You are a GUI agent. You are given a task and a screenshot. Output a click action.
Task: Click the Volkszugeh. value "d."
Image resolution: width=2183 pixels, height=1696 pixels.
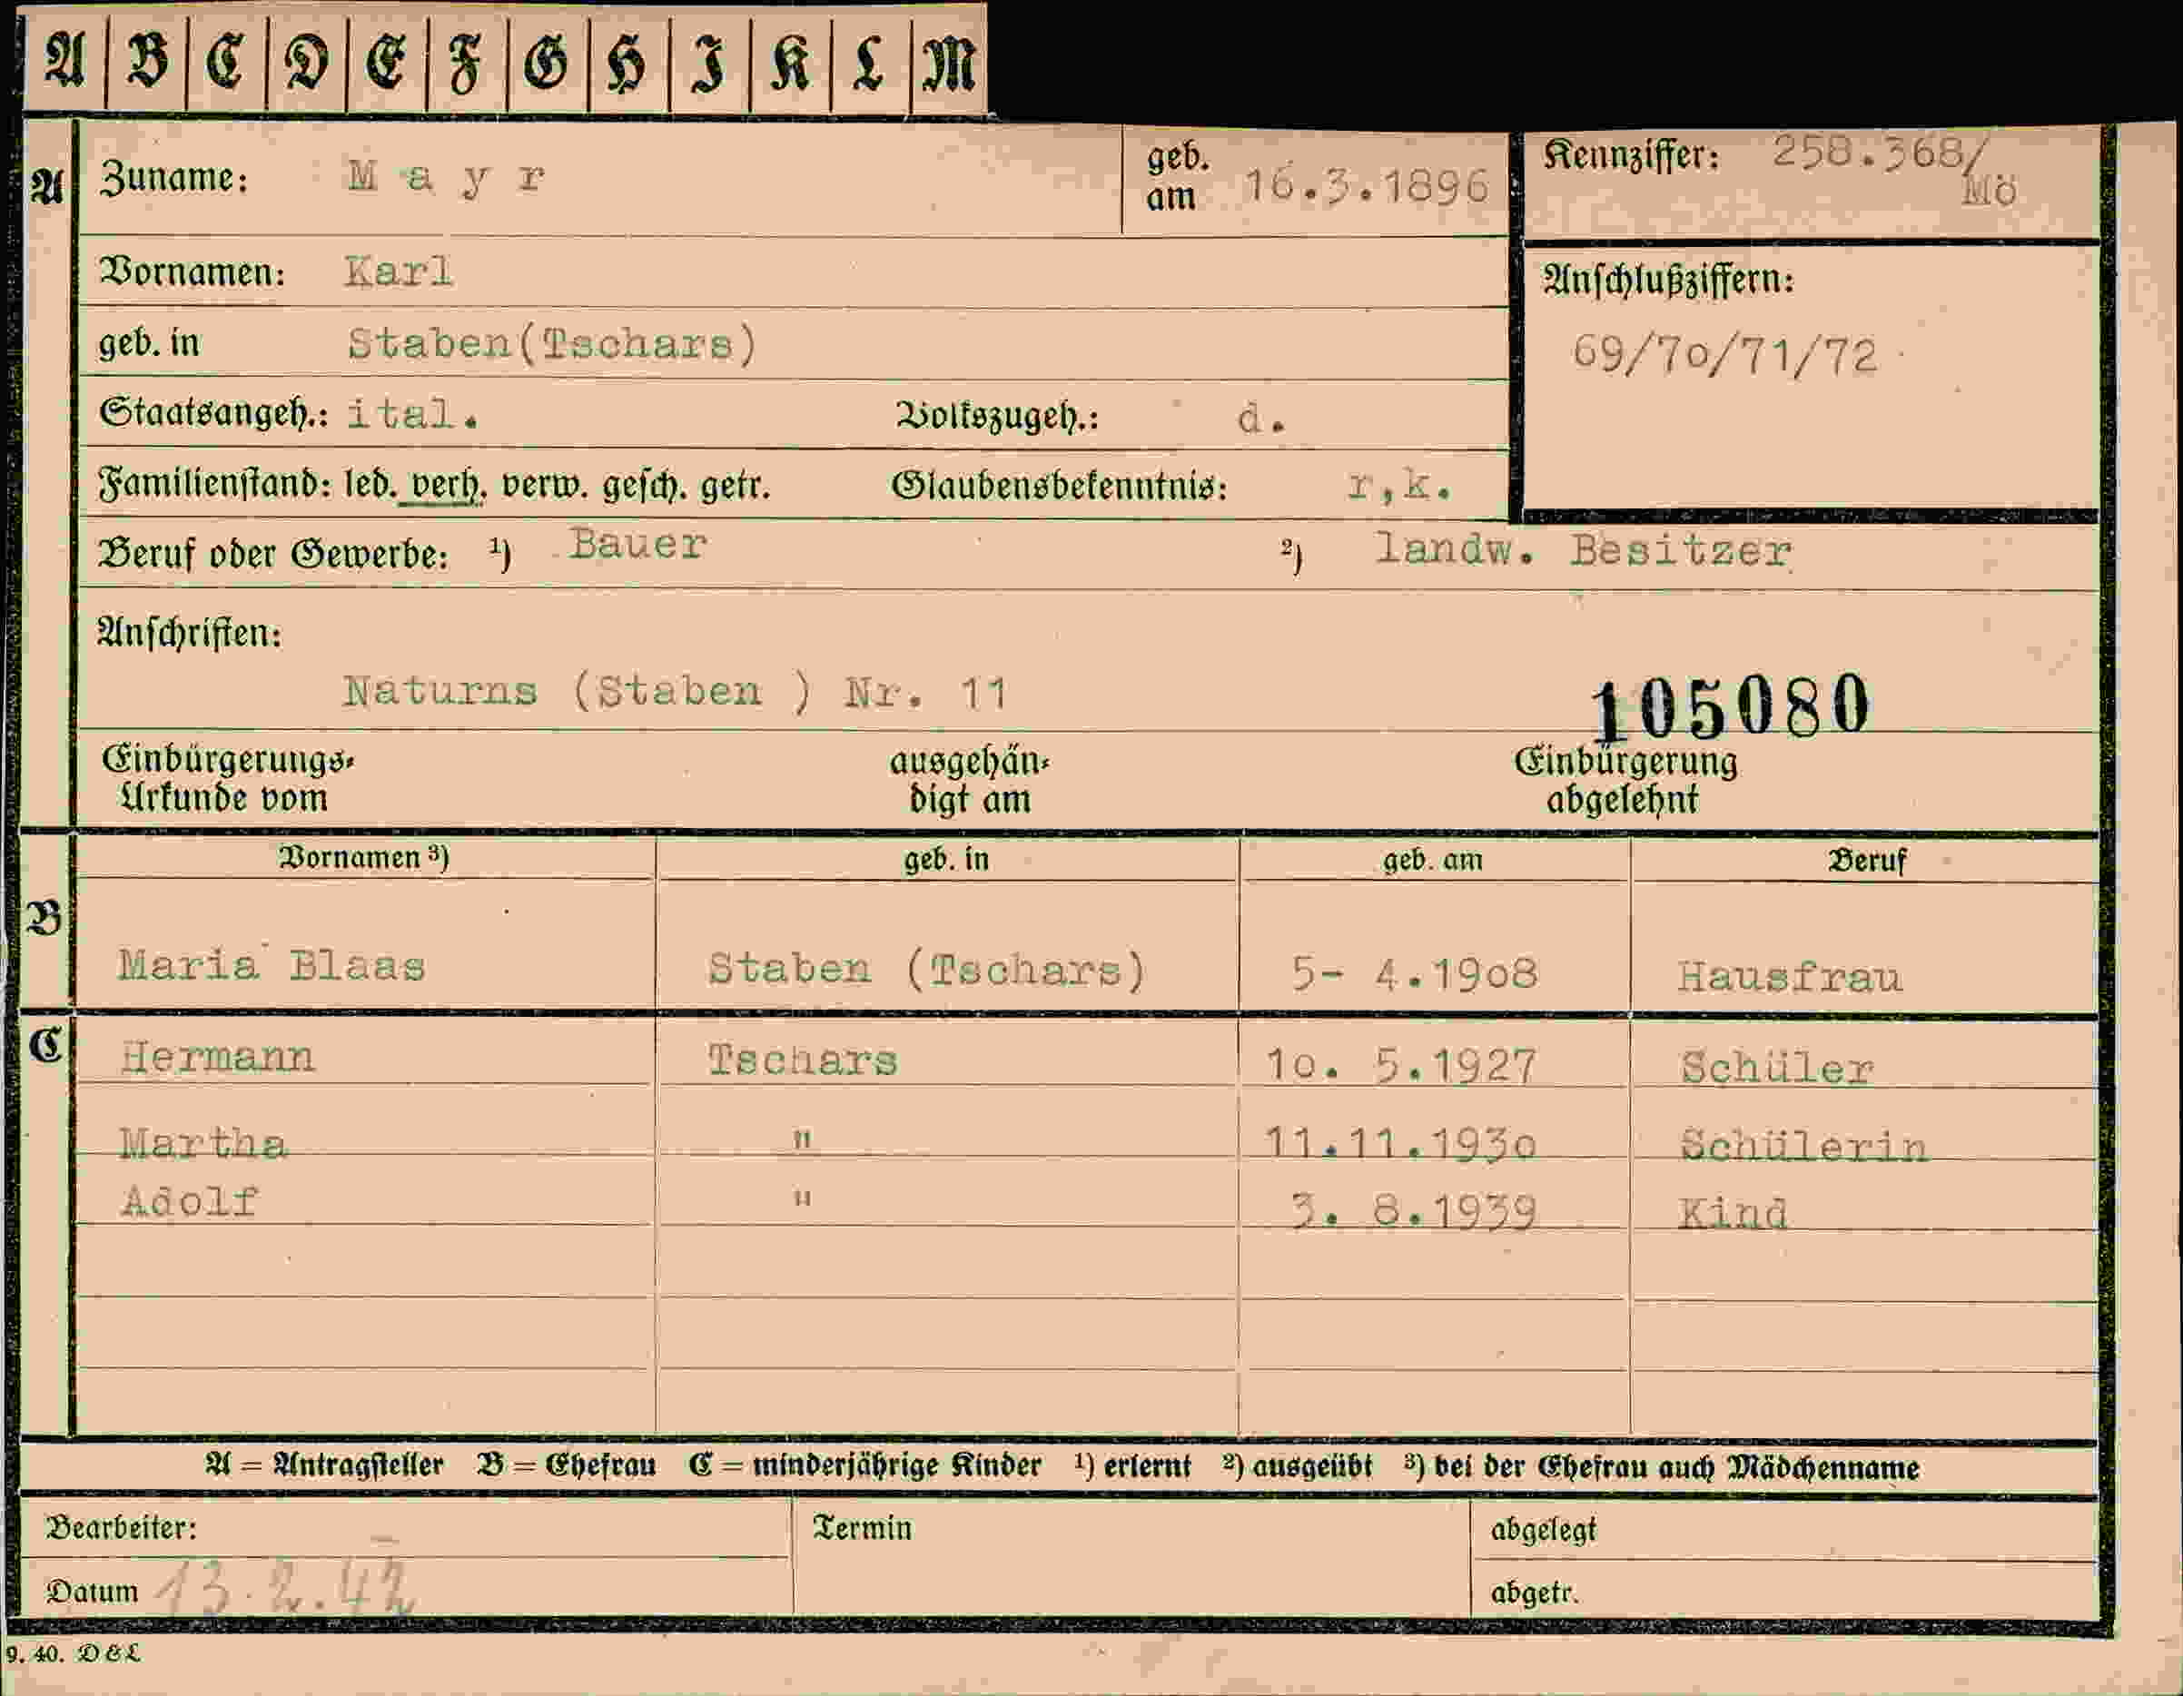point(1261,419)
